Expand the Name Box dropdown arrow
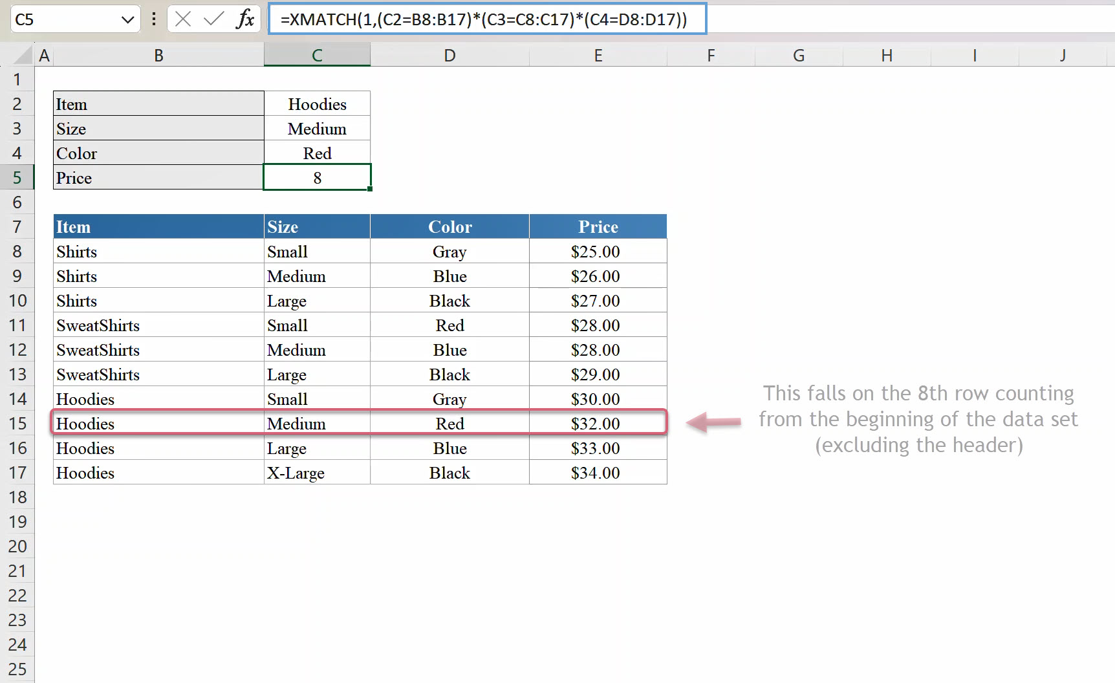 point(127,20)
